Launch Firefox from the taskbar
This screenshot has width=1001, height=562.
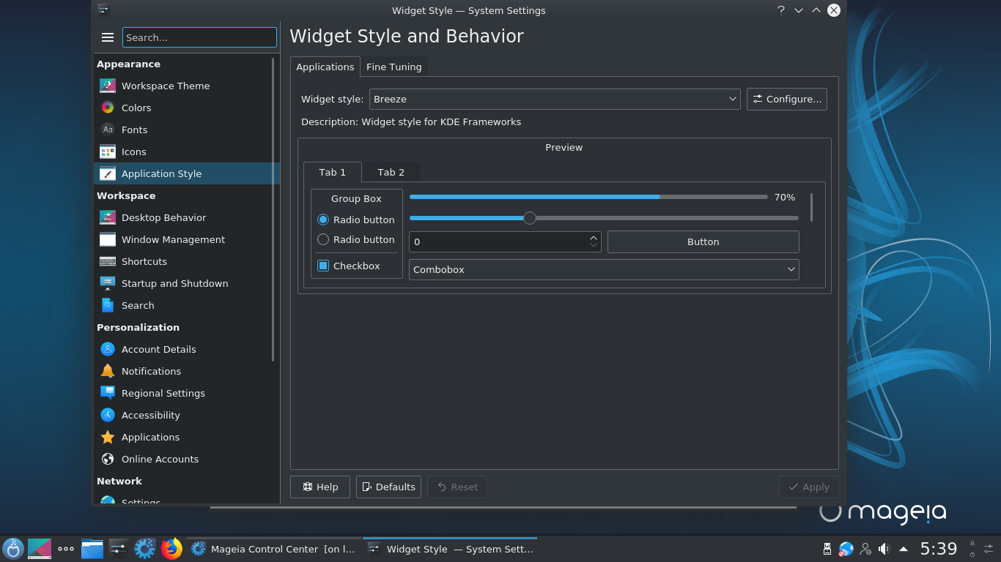tap(171, 549)
